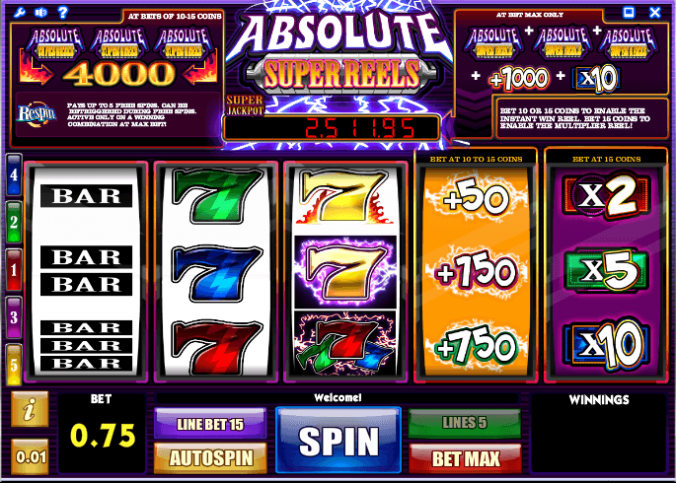Click the big blue Spin button
Image resolution: width=676 pixels, height=483 pixels.
pyautogui.click(x=338, y=440)
